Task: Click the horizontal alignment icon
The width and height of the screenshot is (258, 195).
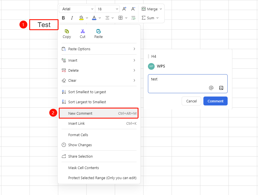Action: click(107, 18)
